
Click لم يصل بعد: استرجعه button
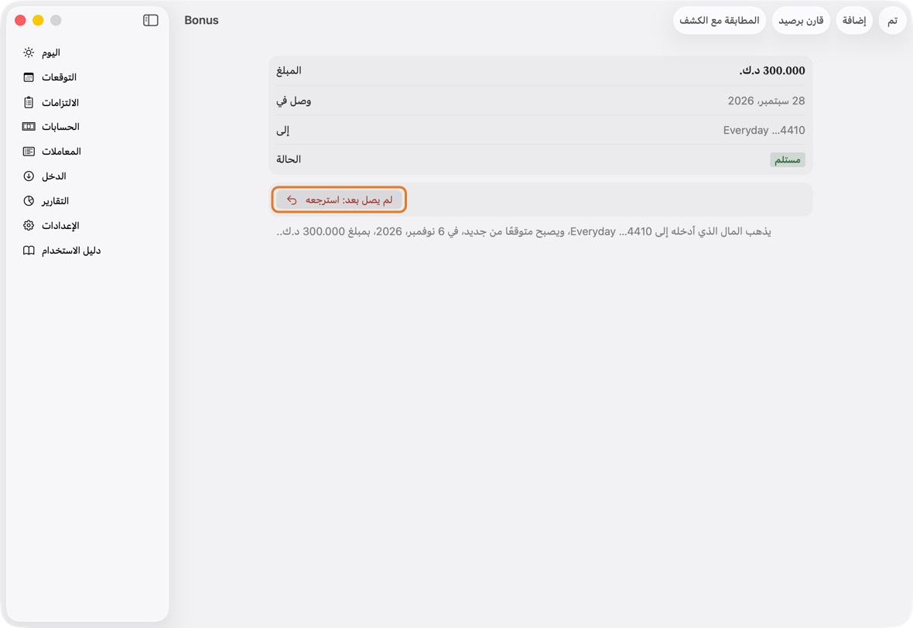click(x=339, y=200)
